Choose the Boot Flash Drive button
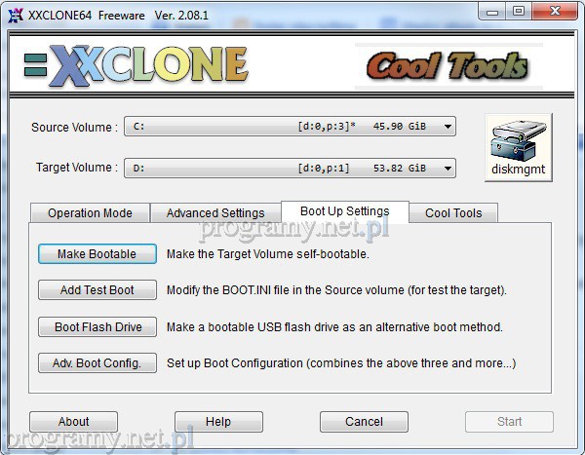The width and height of the screenshot is (585, 455). click(x=97, y=326)
